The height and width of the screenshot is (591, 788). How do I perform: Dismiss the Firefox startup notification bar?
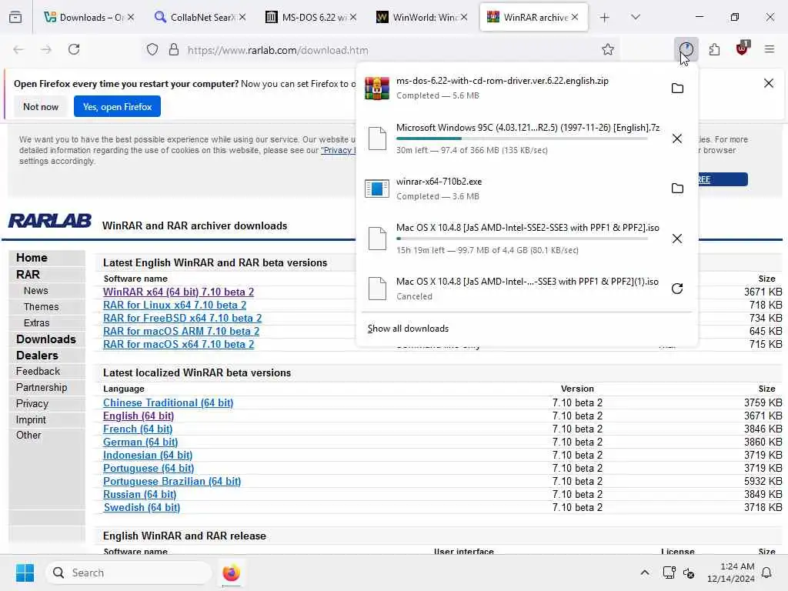(769, 83)
